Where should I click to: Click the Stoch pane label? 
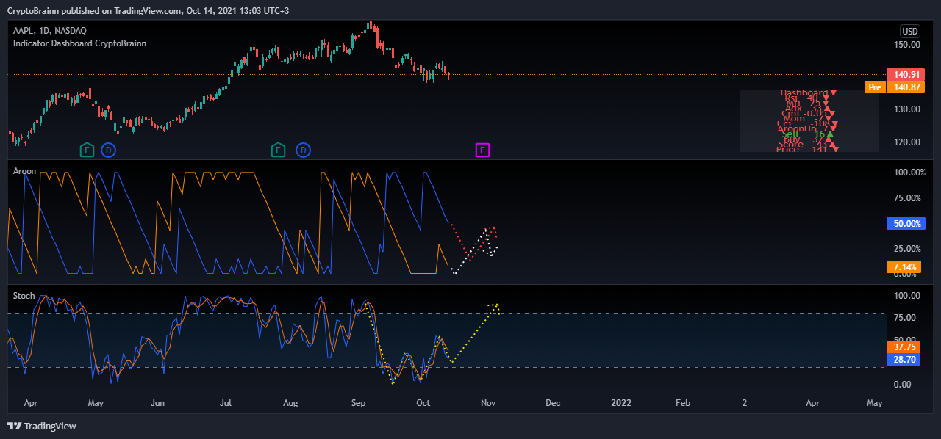point(24,295)
